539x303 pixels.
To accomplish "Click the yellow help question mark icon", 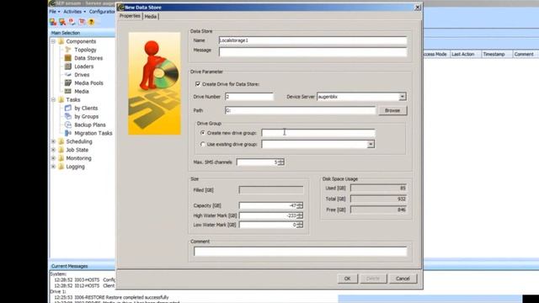I will 92,22.
